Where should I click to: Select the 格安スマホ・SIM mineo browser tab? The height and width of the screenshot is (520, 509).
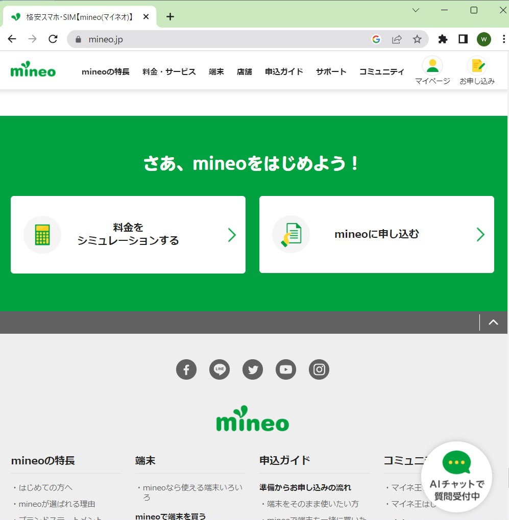tap(79, 17)
